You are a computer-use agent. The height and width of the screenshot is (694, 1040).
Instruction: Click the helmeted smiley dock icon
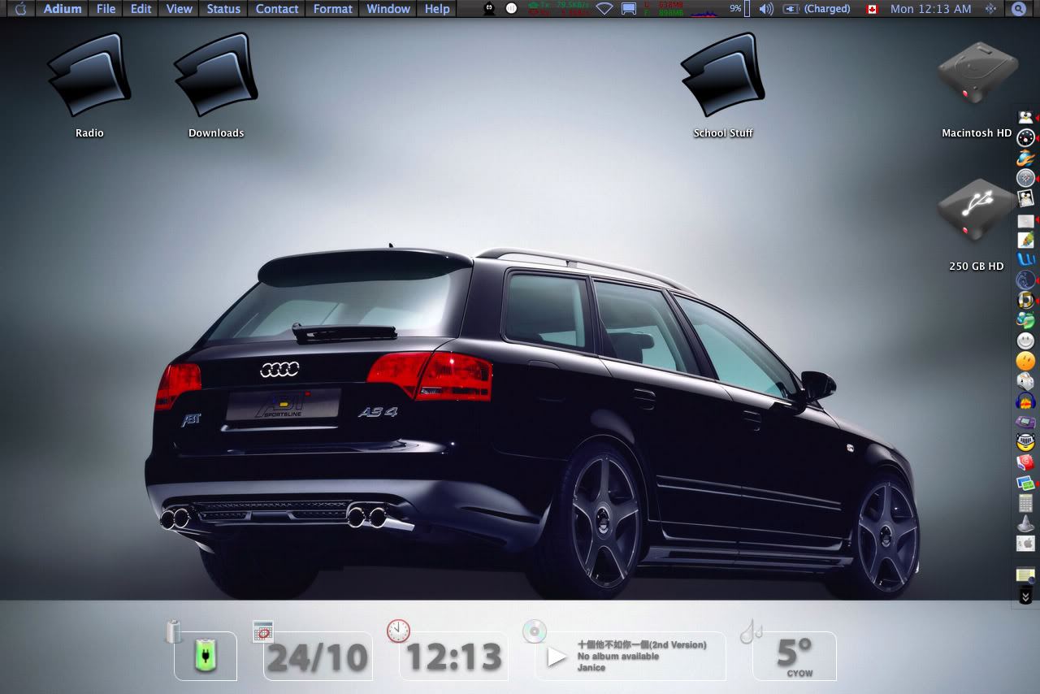(1025, 442)
